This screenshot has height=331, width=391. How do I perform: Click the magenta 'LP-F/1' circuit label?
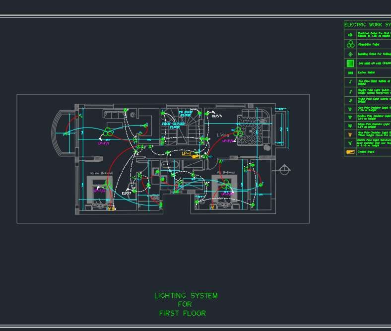pyautogui.click(x=104, y=143)
